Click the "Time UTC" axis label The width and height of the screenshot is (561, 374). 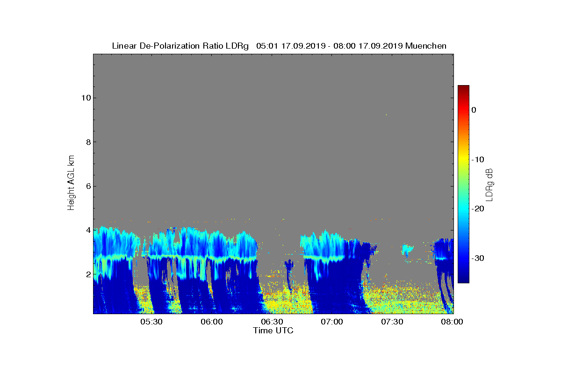(x=273, y=331)
